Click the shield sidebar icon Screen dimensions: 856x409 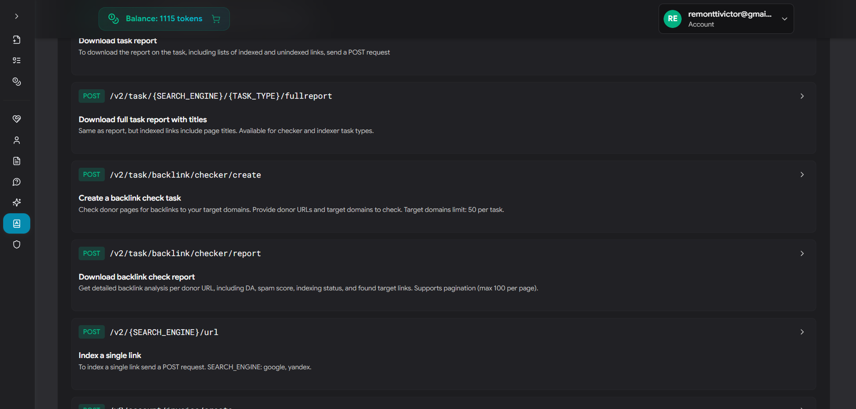pos(17,244)
